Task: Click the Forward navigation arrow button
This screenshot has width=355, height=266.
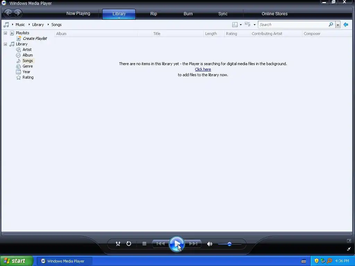Action: pos(18,13)
